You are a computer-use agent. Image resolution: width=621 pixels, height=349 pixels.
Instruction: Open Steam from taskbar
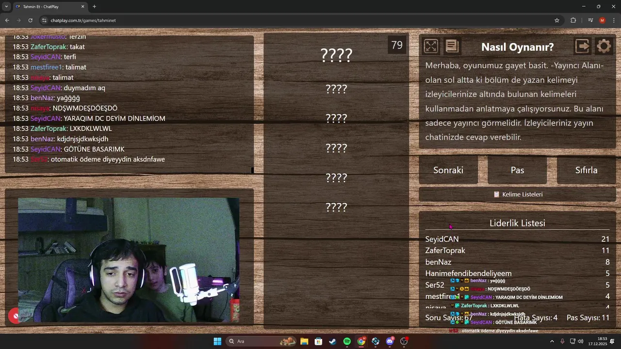(332, 341)
